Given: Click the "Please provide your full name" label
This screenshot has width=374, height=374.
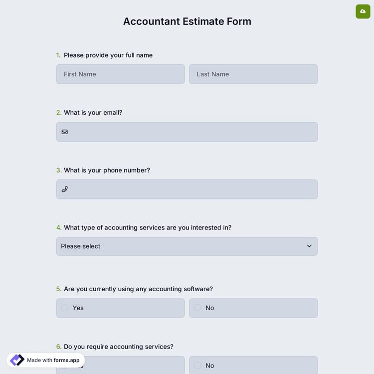Looking at the screenshot, I should (x=108, y=55).
